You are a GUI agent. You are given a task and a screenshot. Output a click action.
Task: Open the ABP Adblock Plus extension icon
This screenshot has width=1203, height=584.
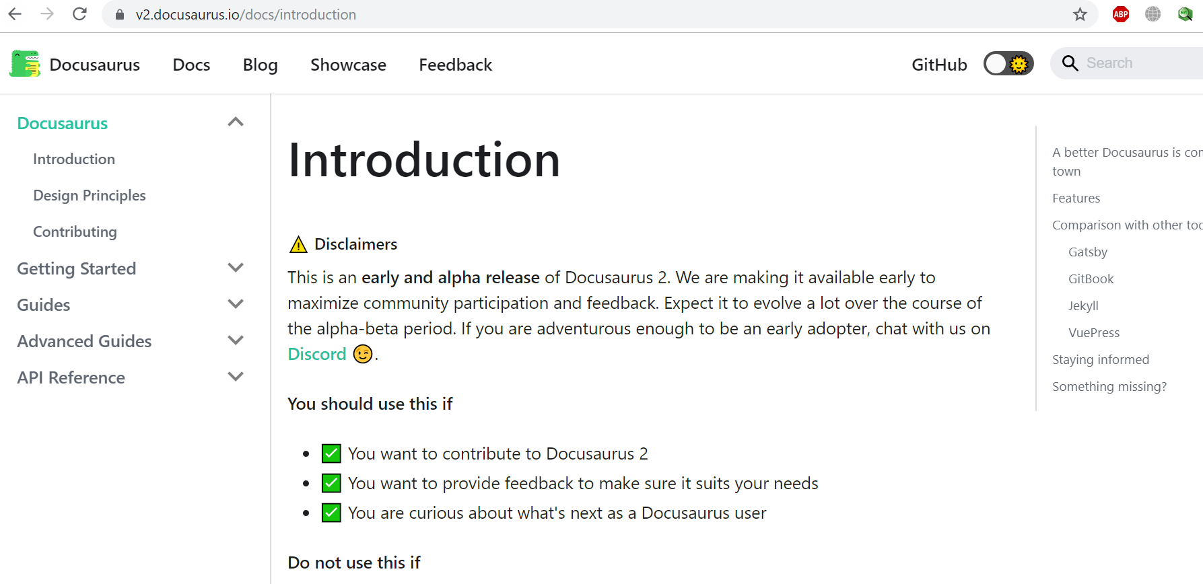pyautogui.click(x=1121, y=14)
